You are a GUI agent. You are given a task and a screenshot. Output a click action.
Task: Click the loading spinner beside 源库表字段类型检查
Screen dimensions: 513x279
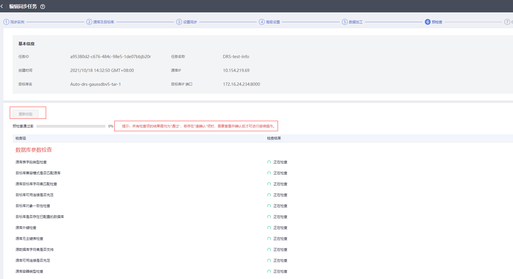click(269, 162)
